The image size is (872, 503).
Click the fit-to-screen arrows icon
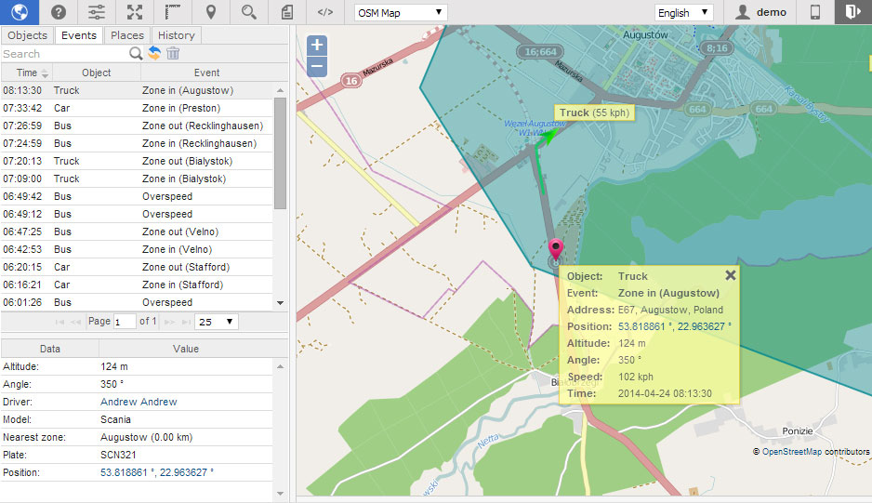pos(135,12)
